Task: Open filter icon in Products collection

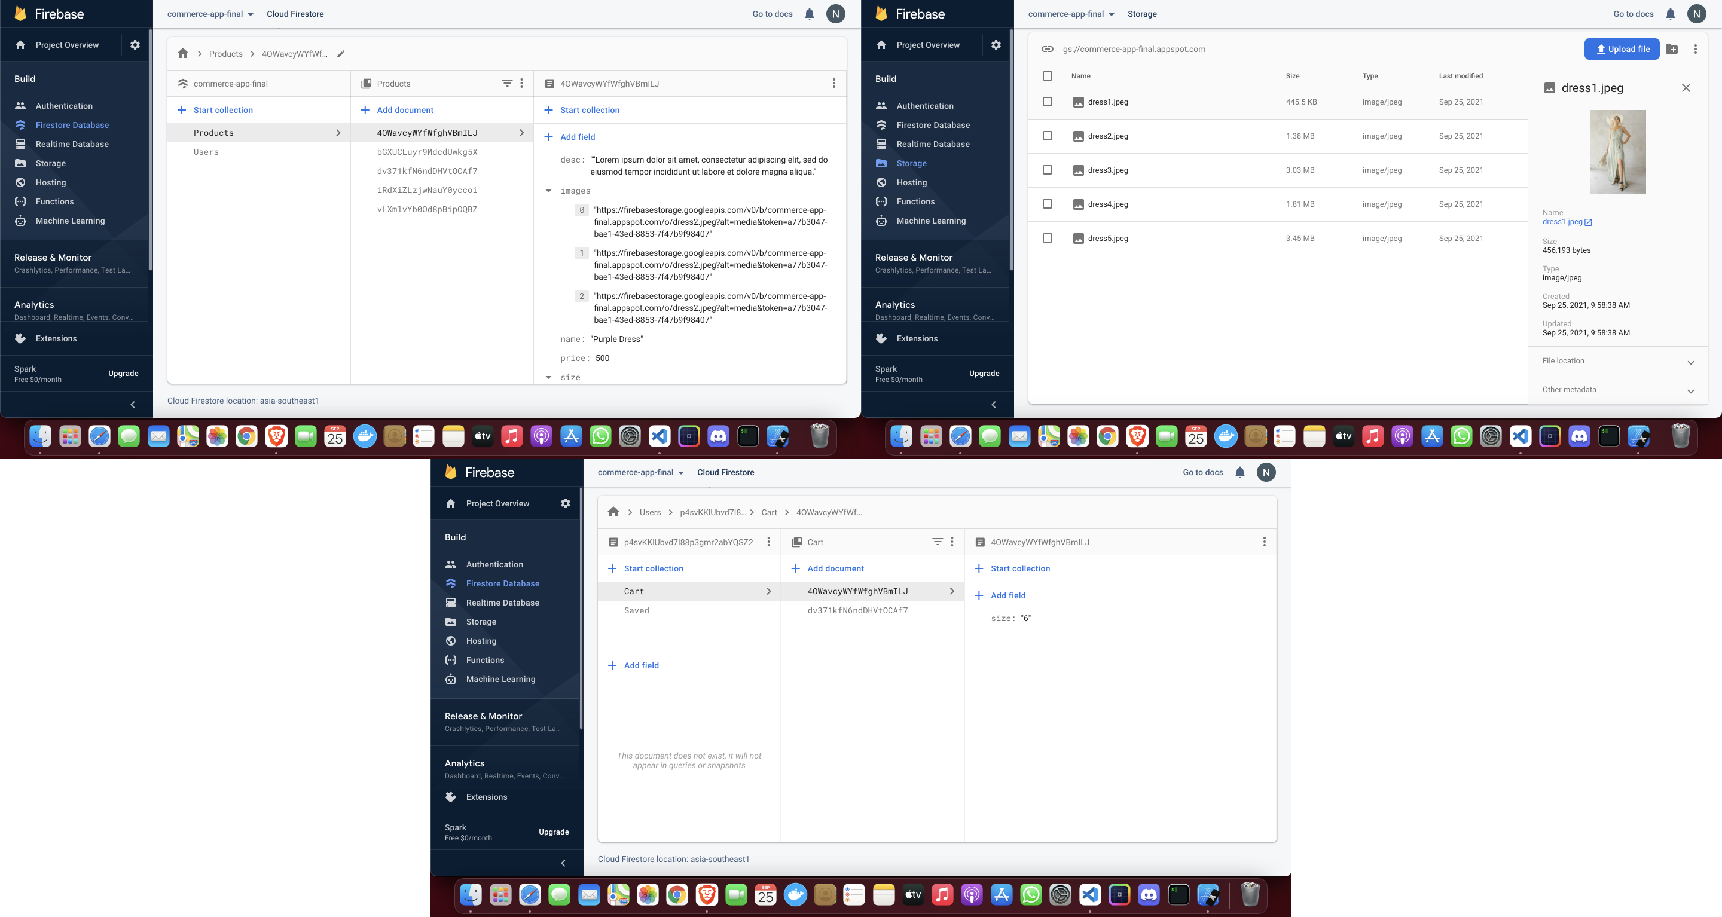Action: pyautogui.click(x=506, y=84)
